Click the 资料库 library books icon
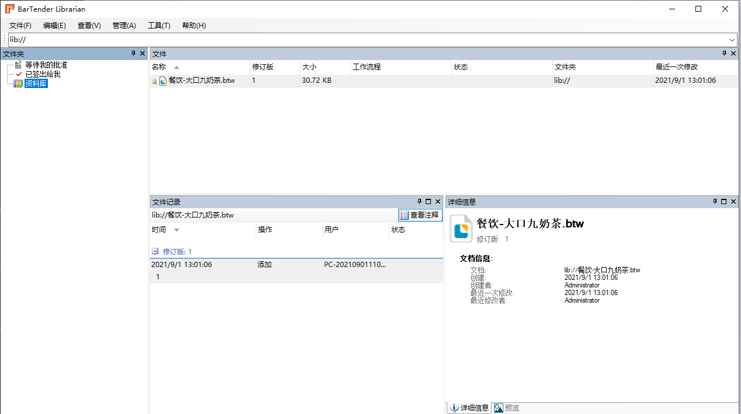The image size is (741, 414). (x=18, y=84)
